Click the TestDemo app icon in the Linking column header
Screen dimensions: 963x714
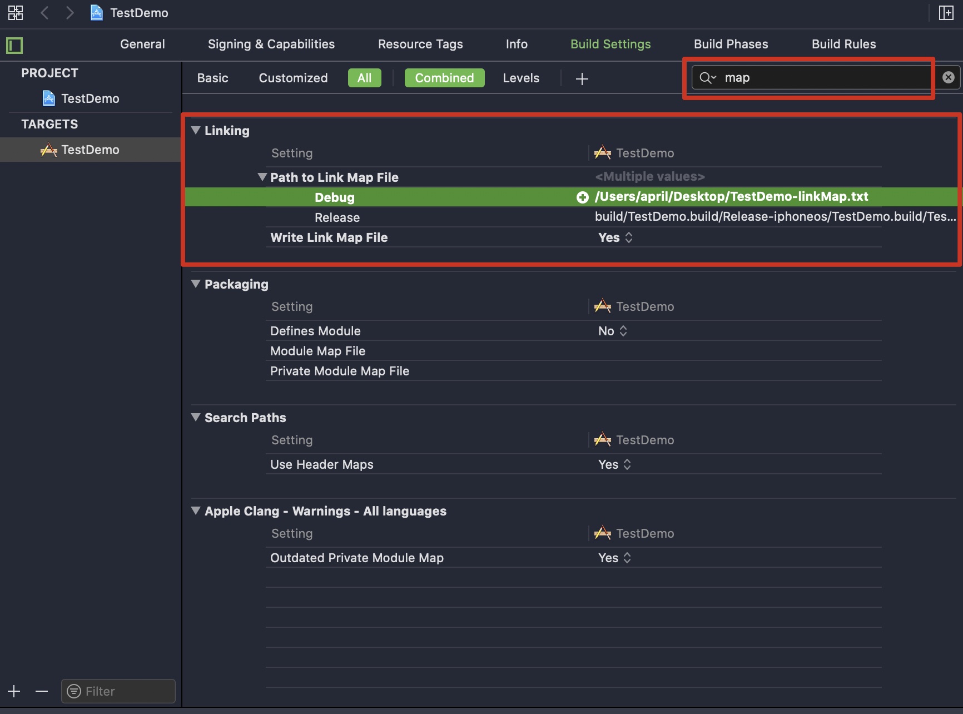click(x=603, y=152)
